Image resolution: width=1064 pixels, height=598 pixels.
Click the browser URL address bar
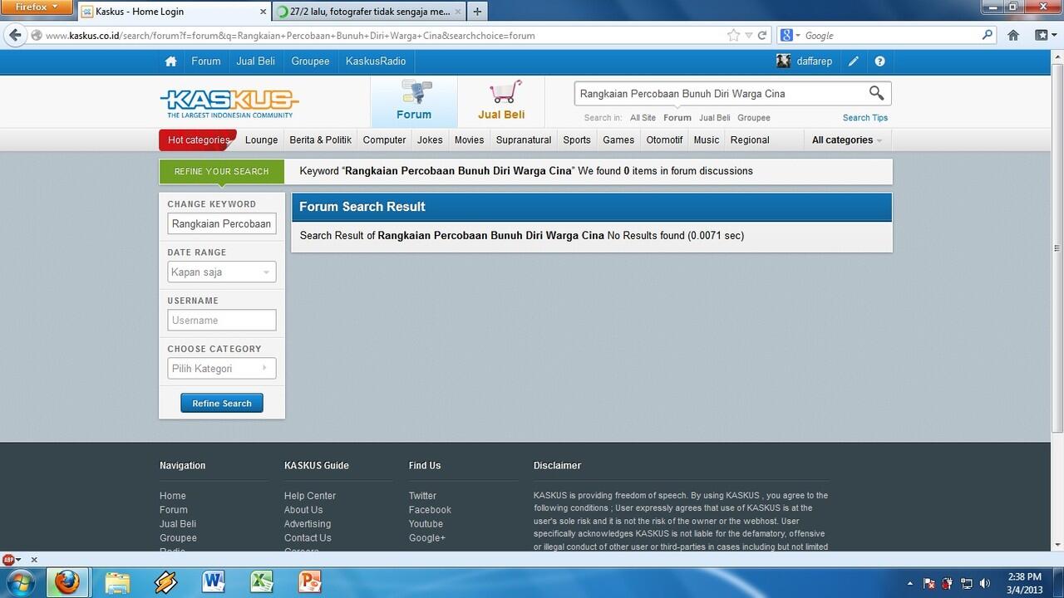click(378, 36)
